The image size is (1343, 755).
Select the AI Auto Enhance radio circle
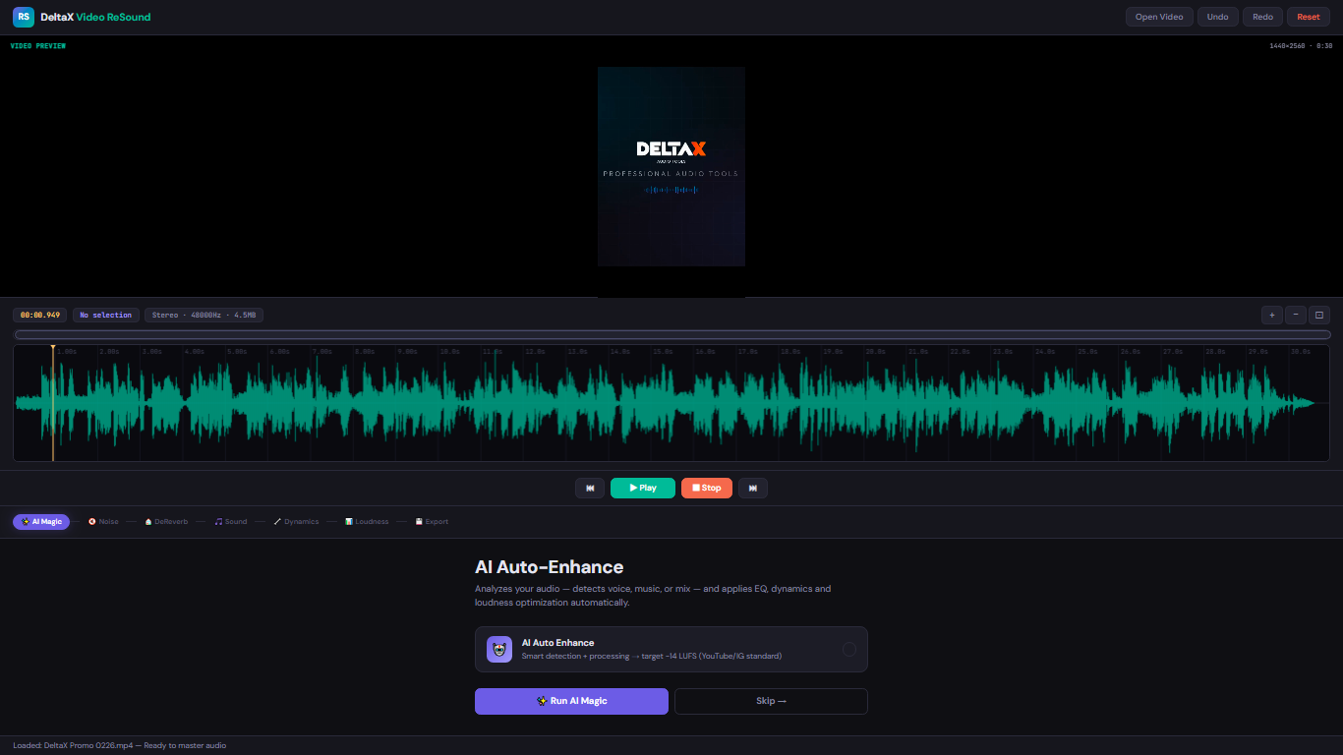[849, 649]
